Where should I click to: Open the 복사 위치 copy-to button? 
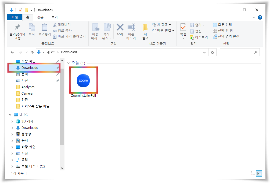[107, 31]
